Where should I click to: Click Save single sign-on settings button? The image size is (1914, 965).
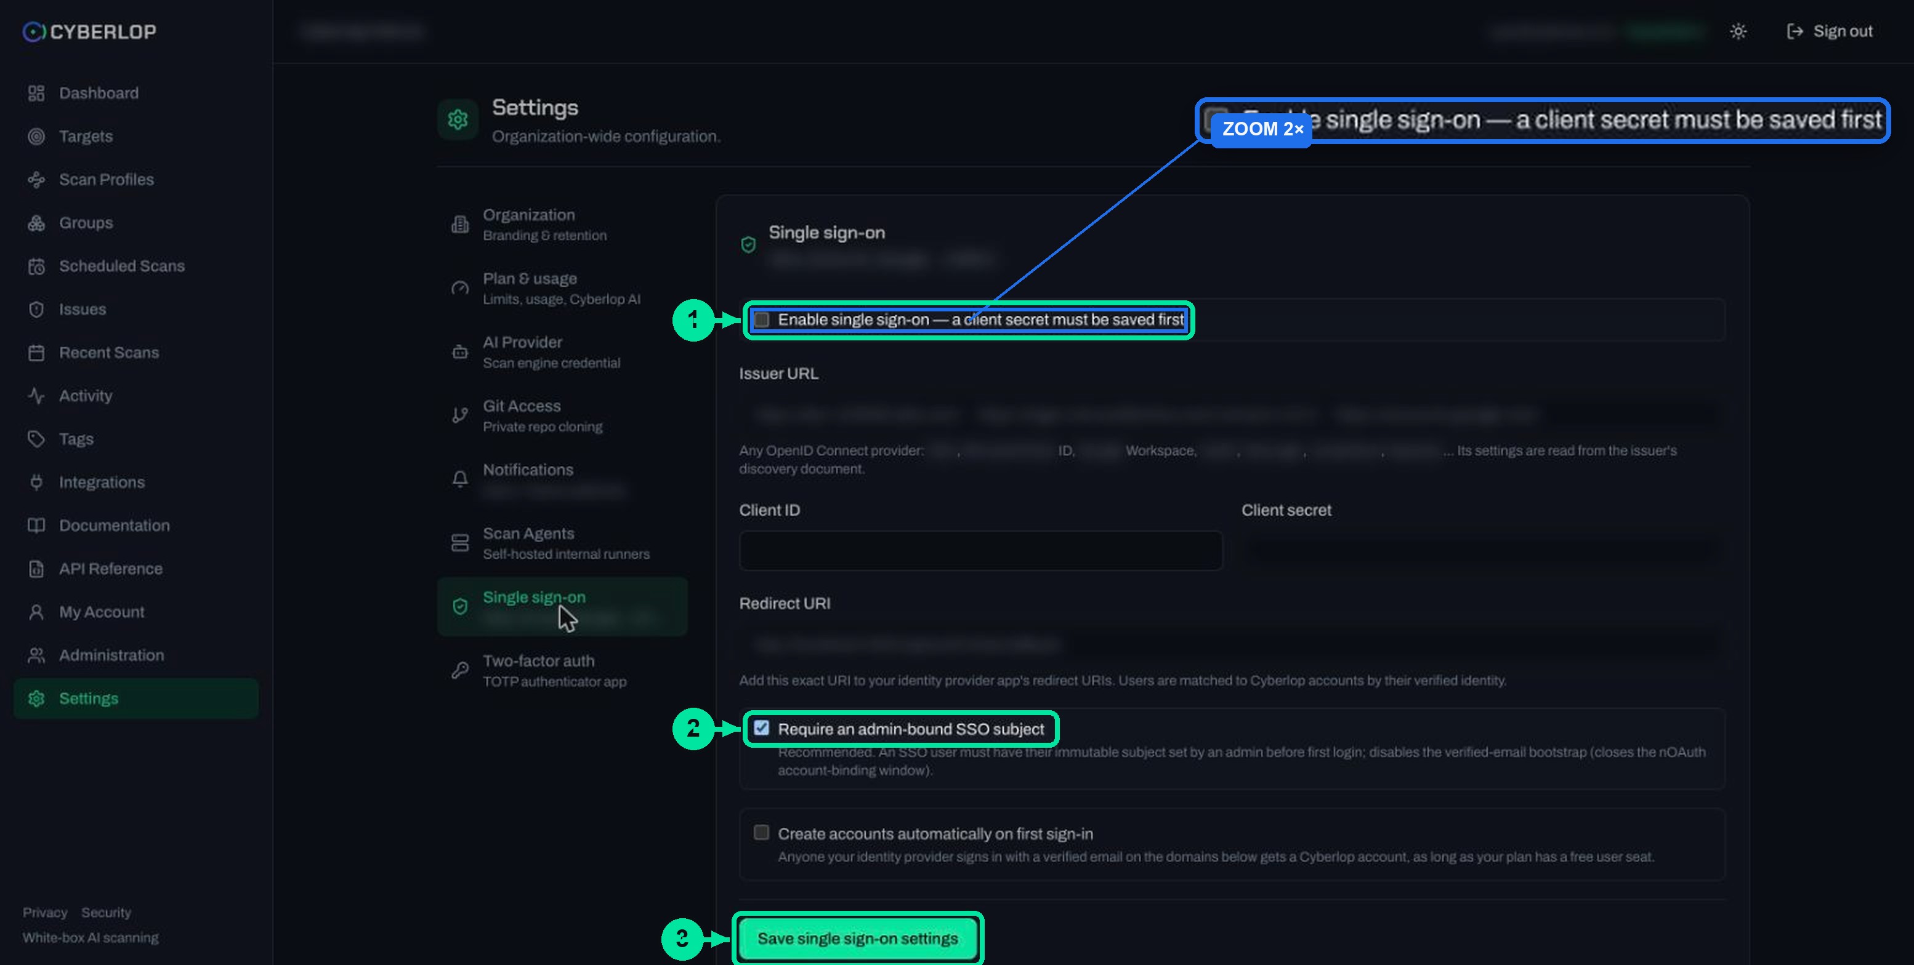pyautogui.click(x=857, y=939)
